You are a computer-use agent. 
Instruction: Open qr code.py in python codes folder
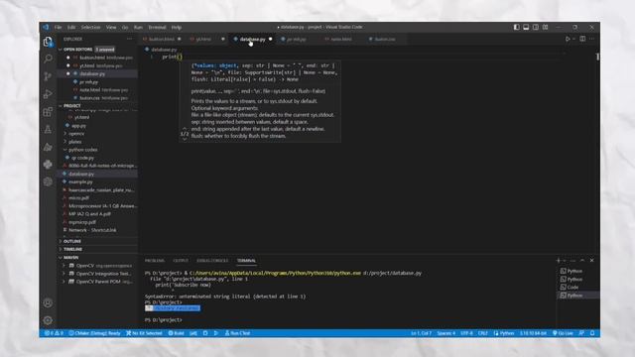tap(82, 158)
